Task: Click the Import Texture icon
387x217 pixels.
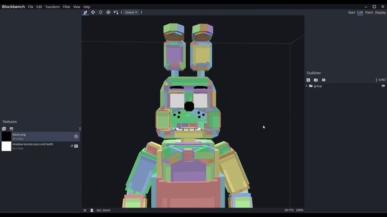Action: [4, 128]
